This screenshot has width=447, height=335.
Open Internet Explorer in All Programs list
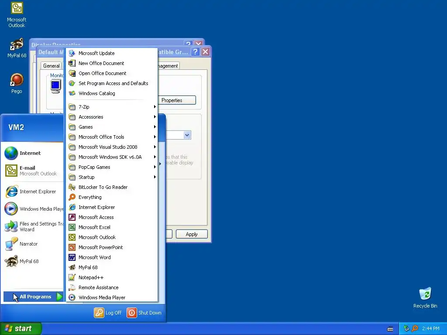click(x=112, y=207)
